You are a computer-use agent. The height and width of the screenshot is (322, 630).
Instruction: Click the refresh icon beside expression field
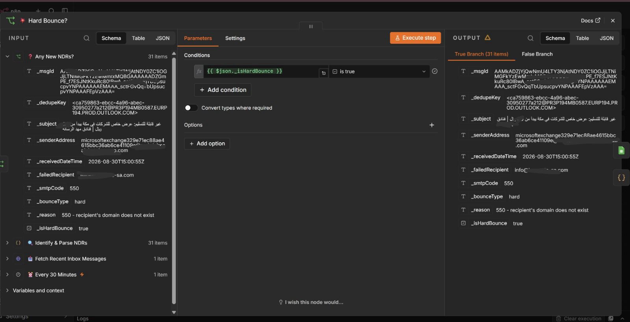click(x=324, y=73)
